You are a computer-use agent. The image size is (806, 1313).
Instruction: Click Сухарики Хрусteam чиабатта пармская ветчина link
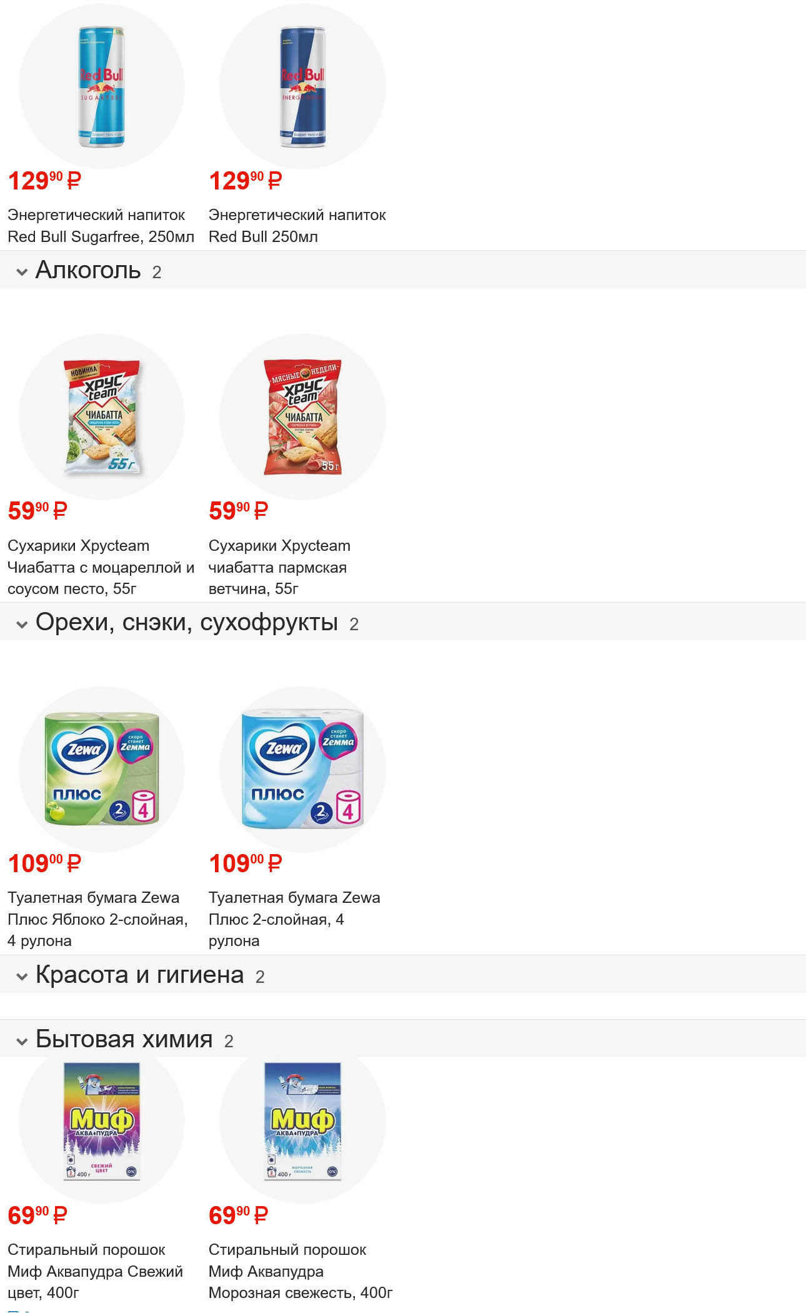pyautogui.click(x=279, y=567)
